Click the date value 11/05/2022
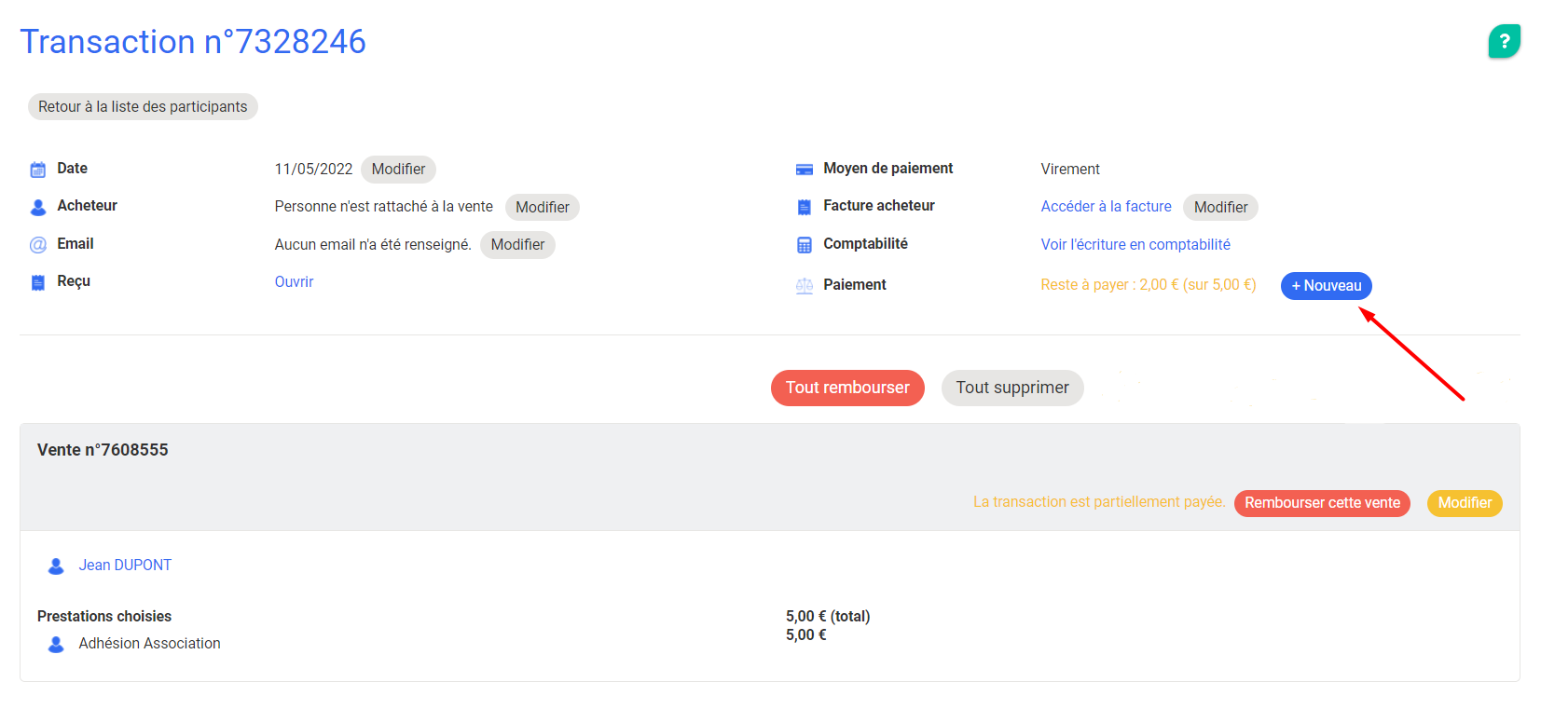Viewport: 1541px width, 709px height. click(x=313, y=170)
